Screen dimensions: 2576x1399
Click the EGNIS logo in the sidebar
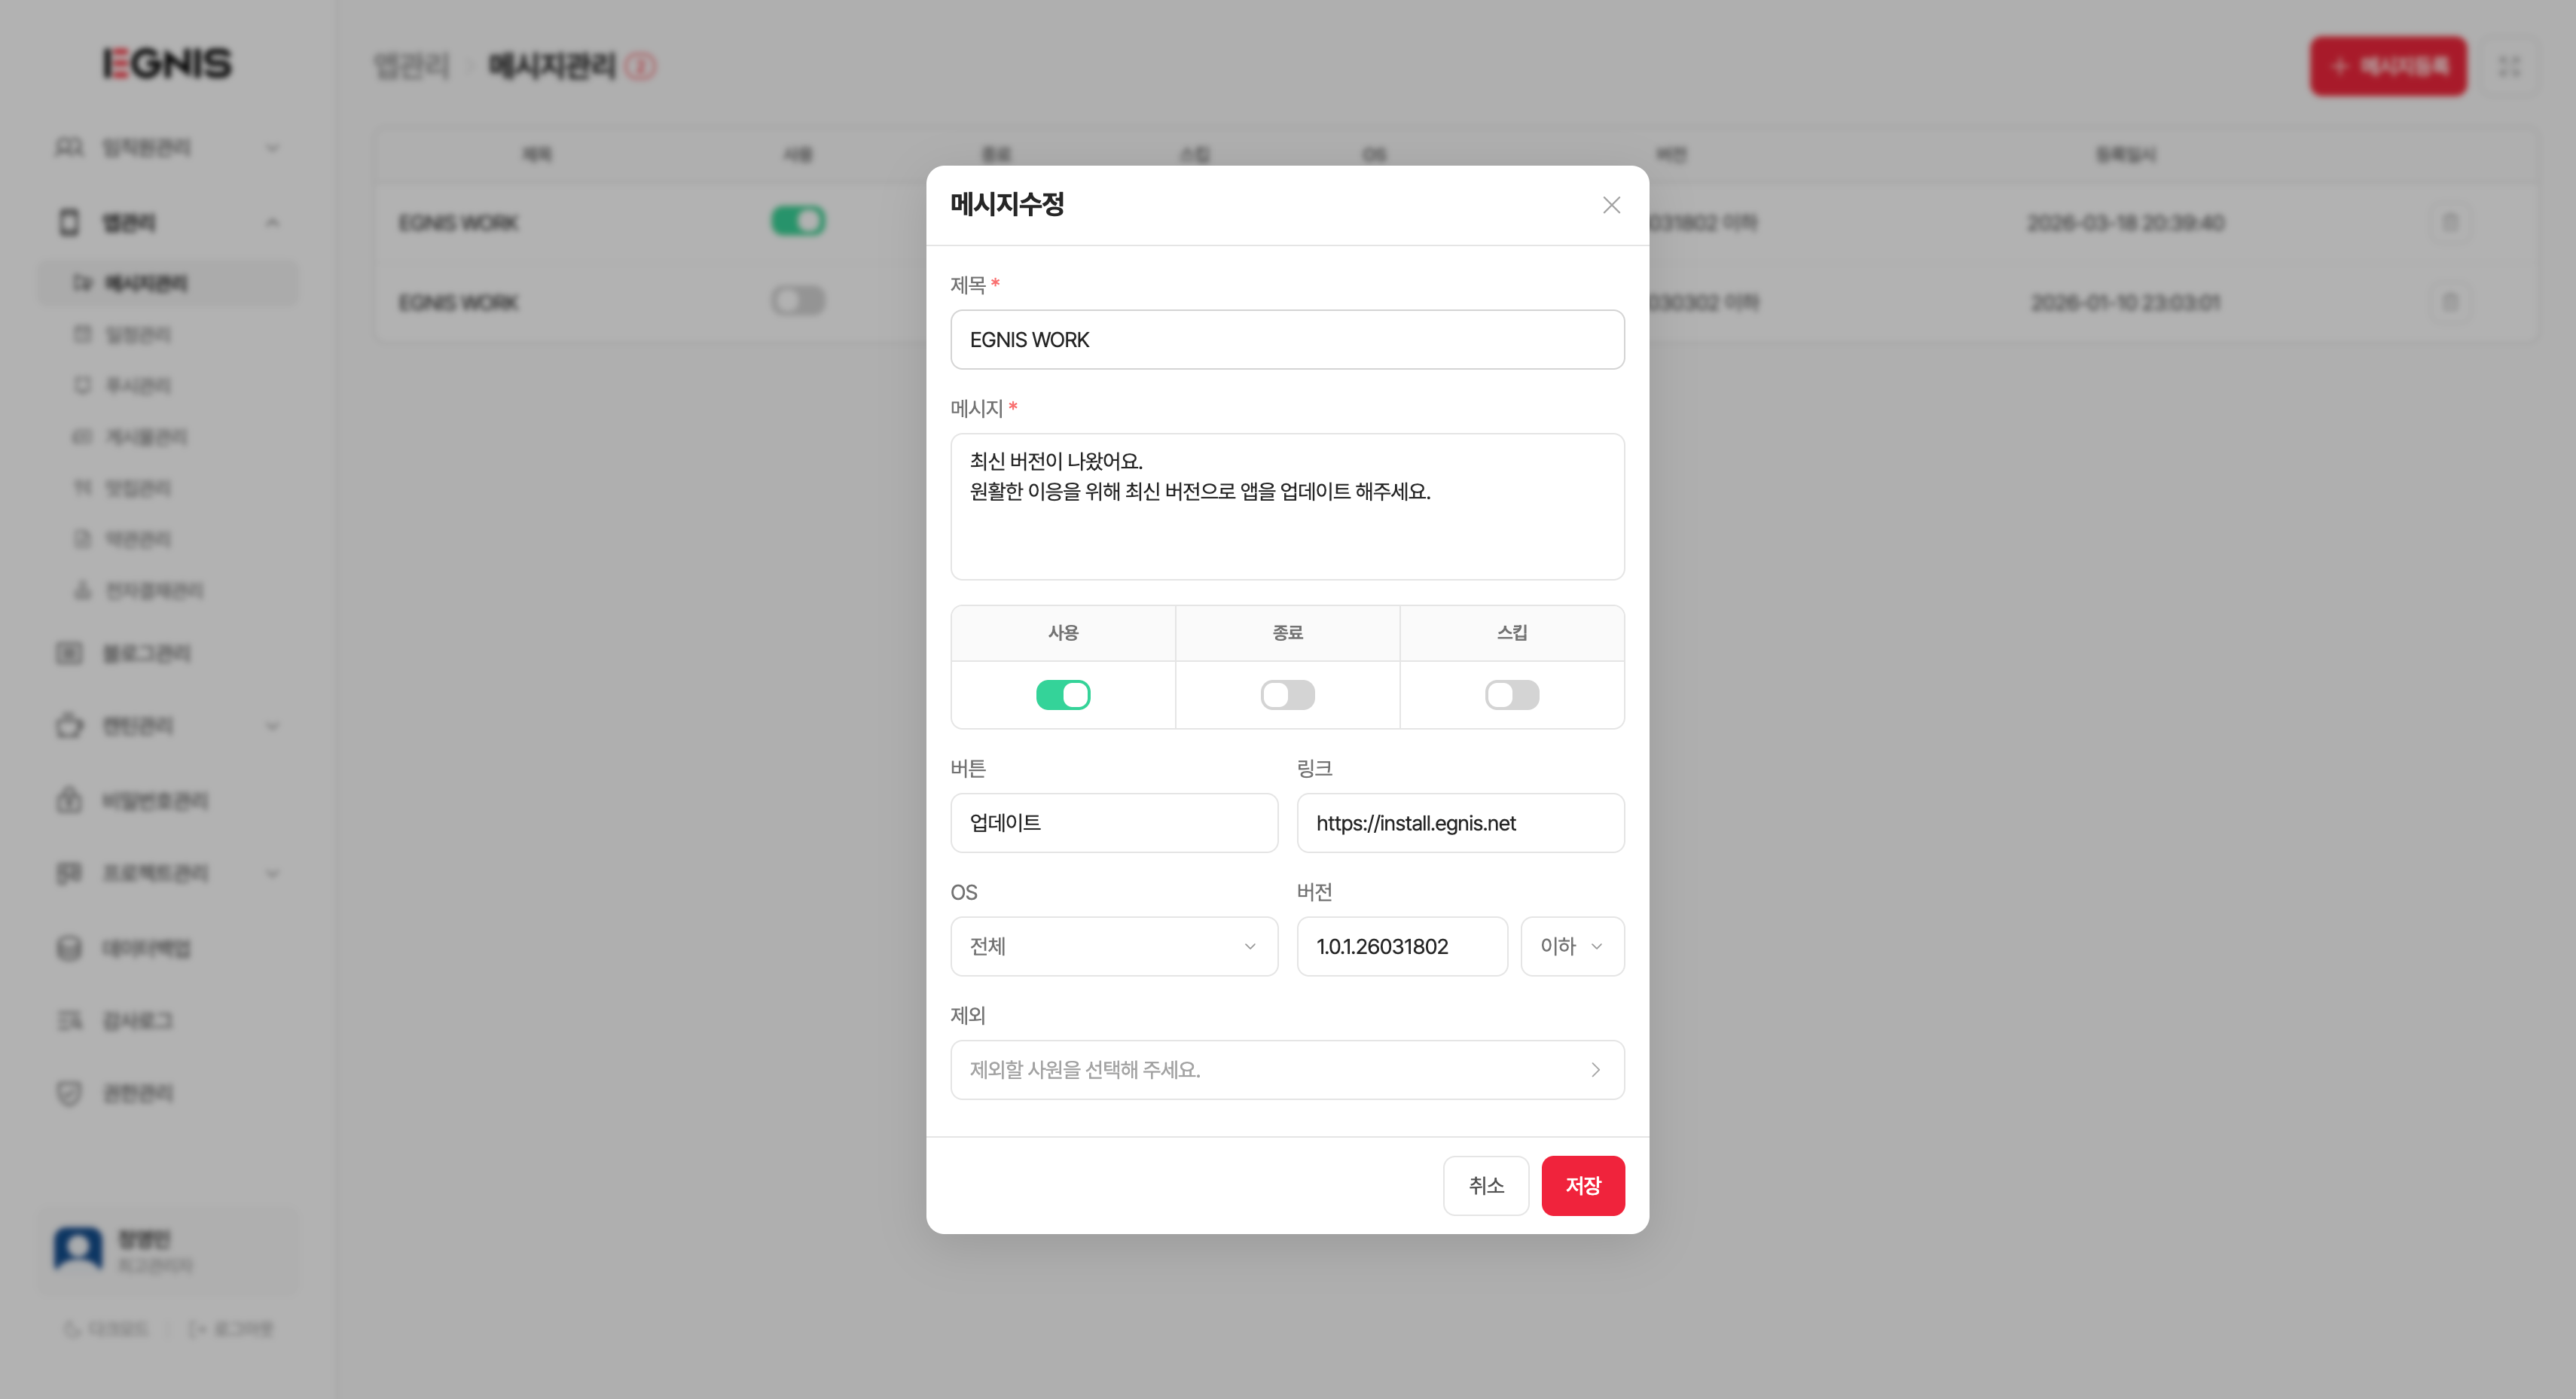pos(167,63)
